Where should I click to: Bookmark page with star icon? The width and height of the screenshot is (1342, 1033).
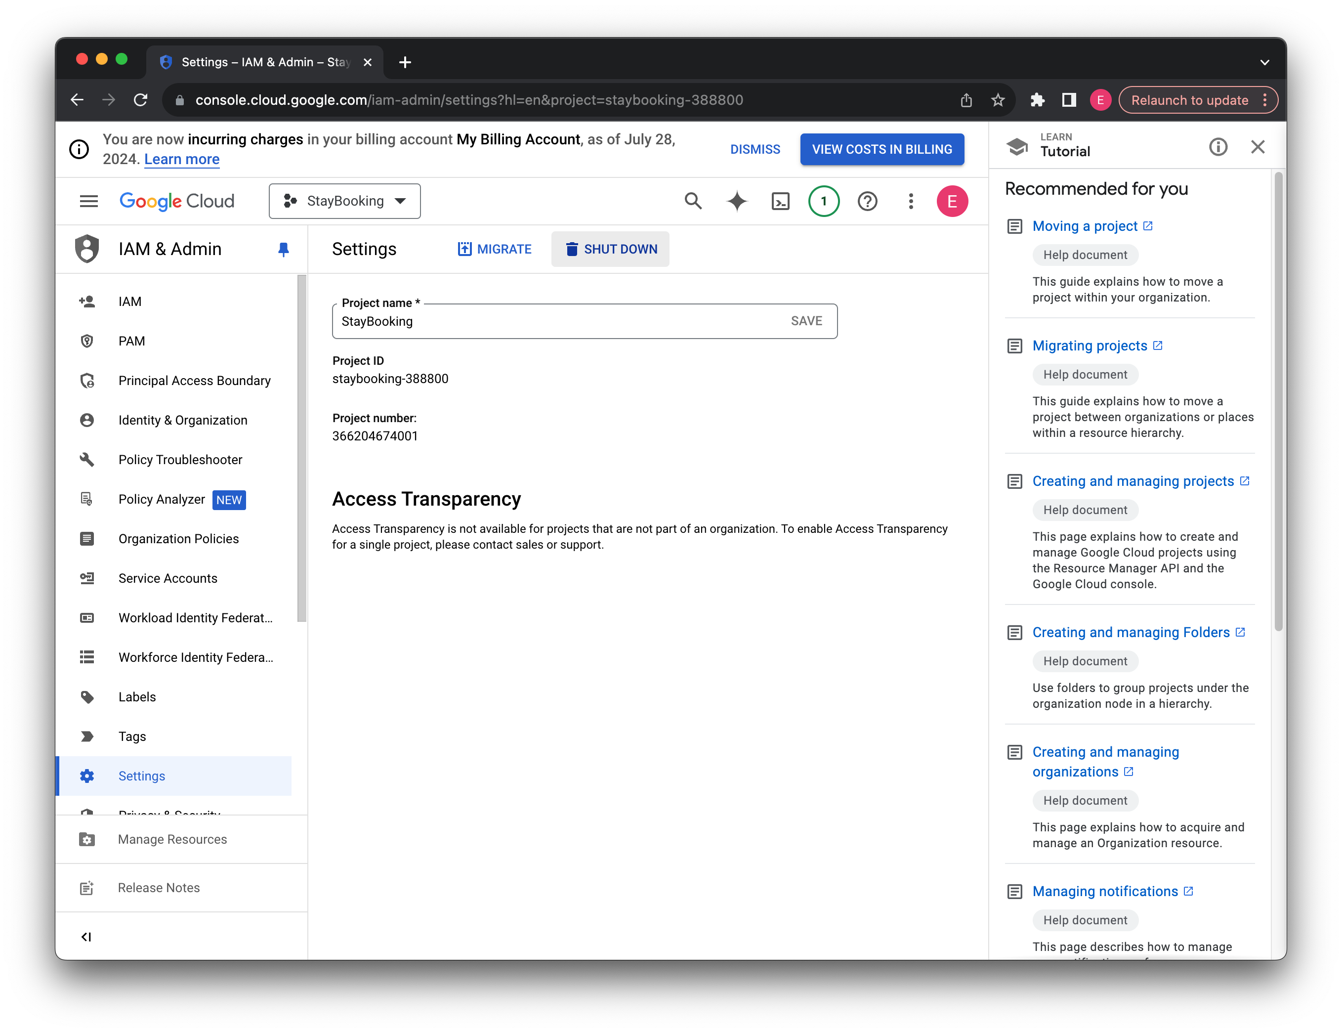click(998, 99)
